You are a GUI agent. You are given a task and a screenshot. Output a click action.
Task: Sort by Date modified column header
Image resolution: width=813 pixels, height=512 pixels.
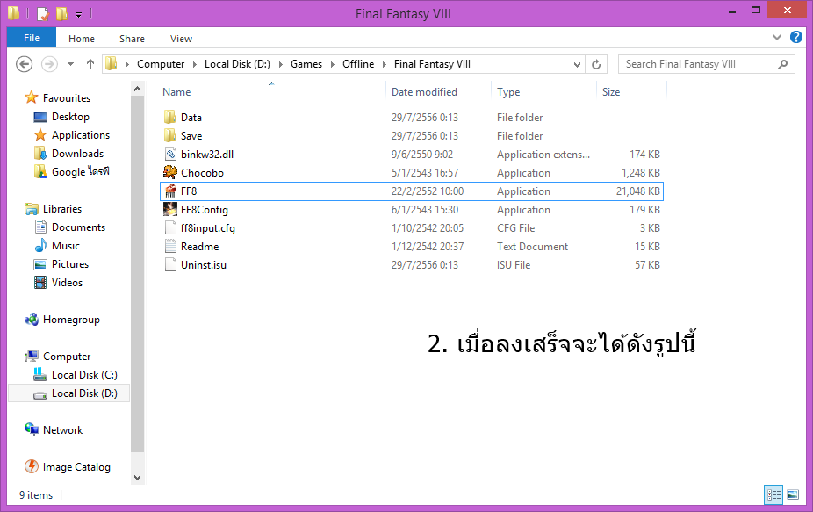[424, 92]
